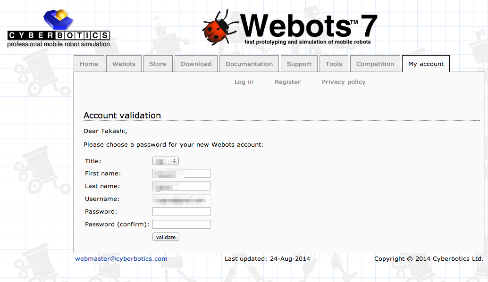
Task: Click the Copyright 2014 Cyberbotics Ltd. text
Action: pyautogui.click(x=429, y=259)
